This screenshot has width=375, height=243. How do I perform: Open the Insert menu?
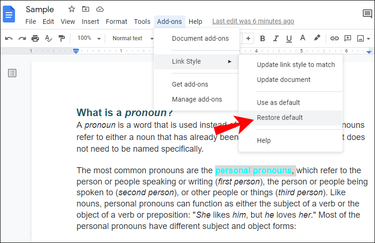(90, 22)
